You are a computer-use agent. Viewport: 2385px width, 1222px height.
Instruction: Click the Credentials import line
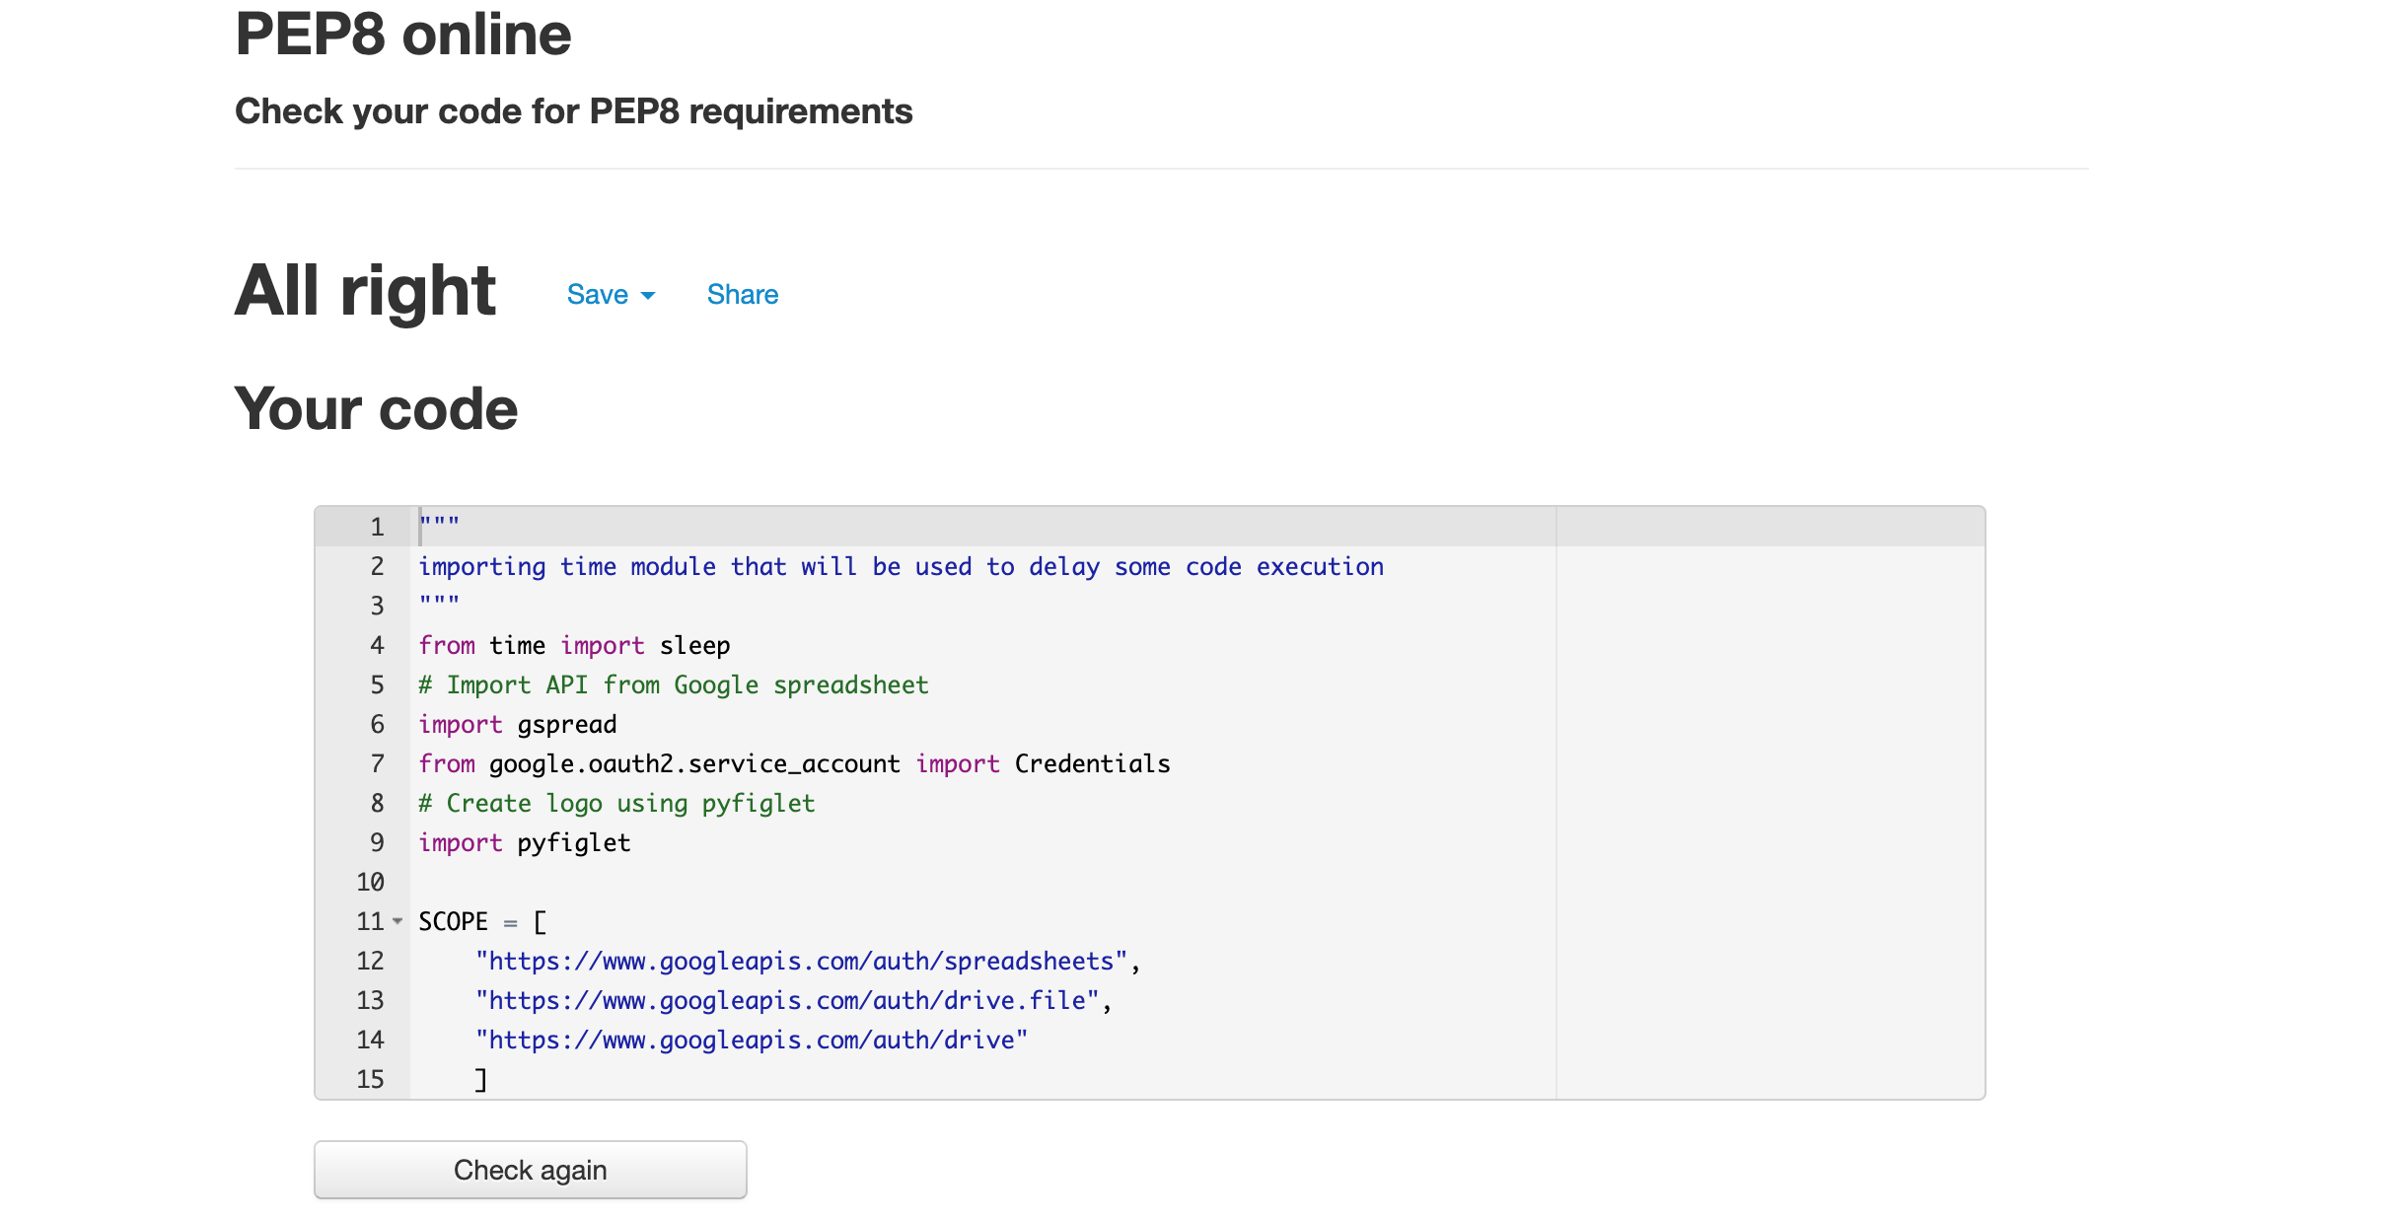793,764
